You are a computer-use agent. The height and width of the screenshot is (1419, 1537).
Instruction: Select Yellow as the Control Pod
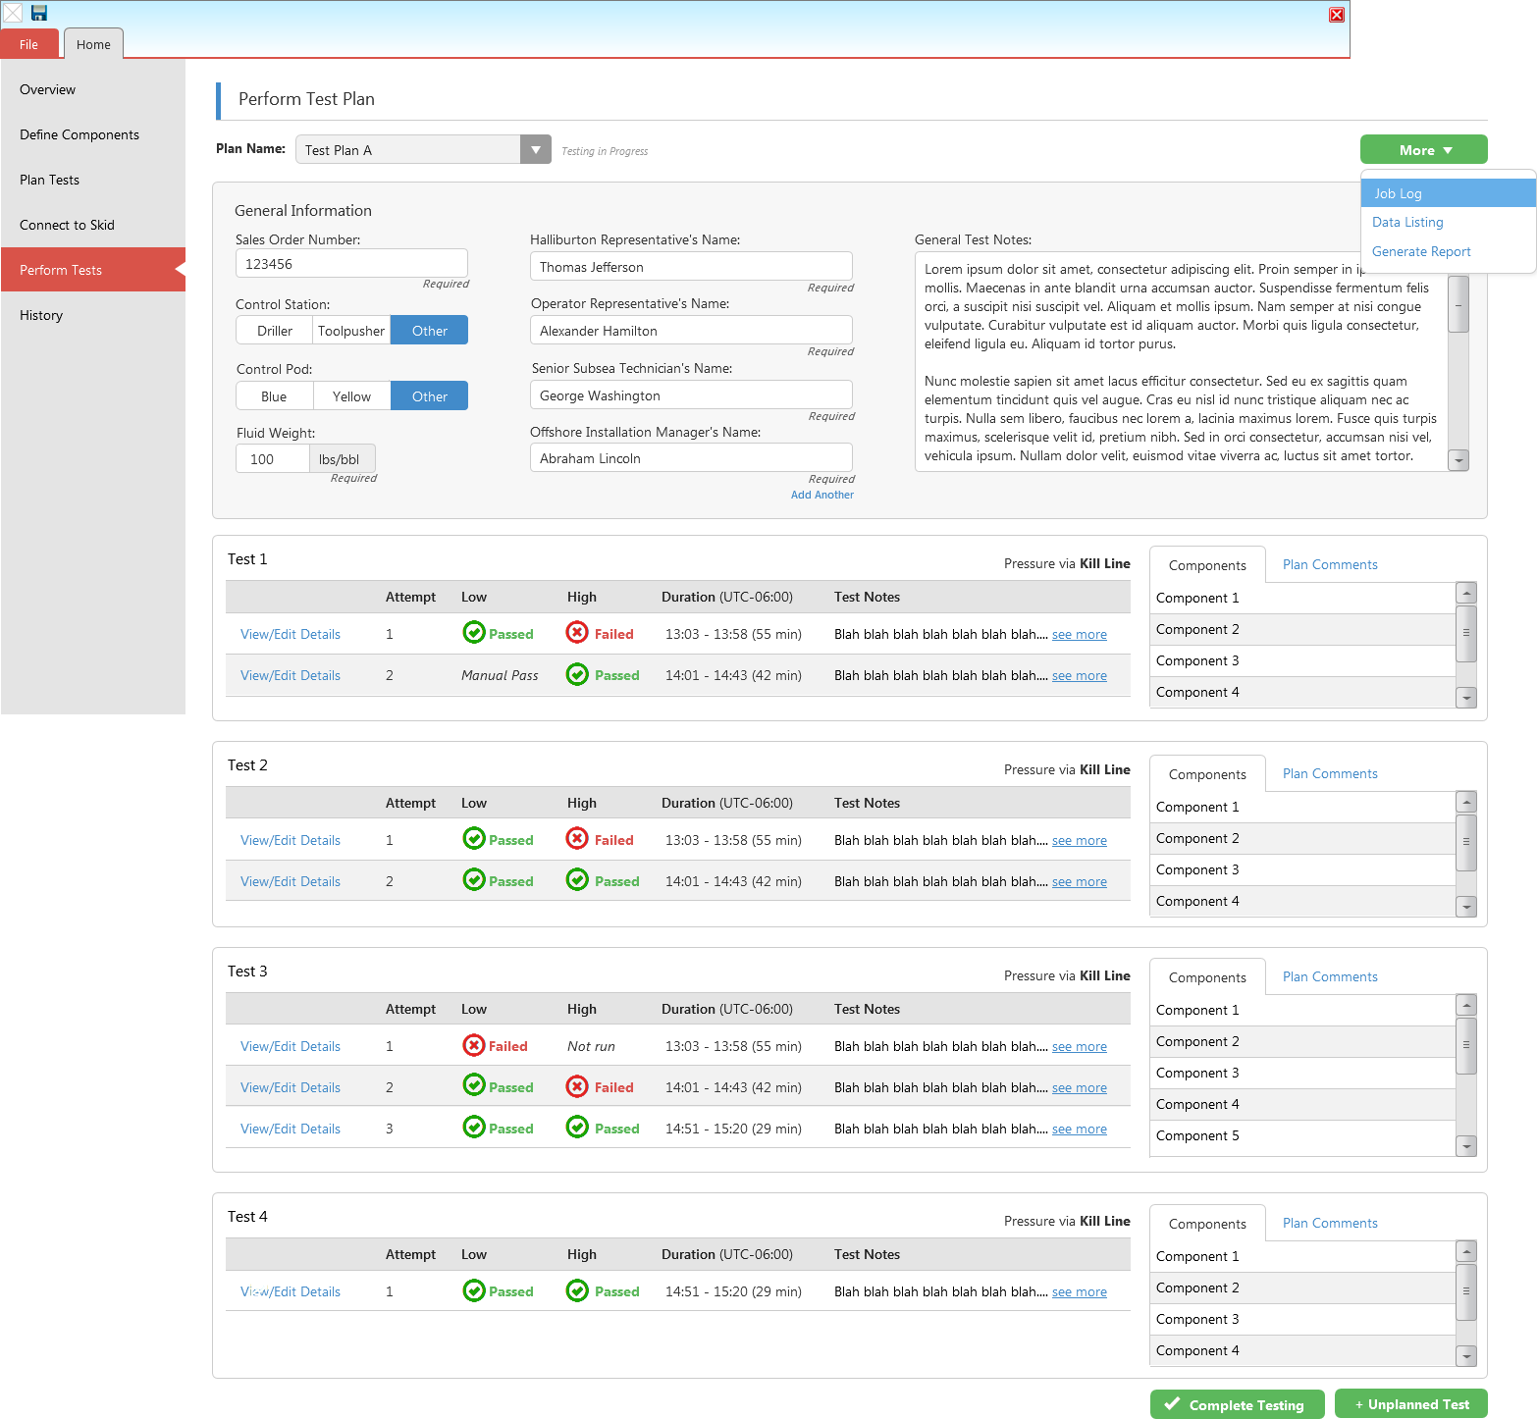[351, 396]
